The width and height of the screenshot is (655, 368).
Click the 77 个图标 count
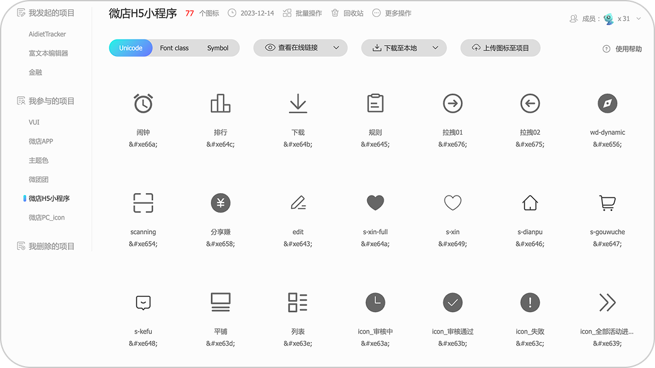(202, 13)
